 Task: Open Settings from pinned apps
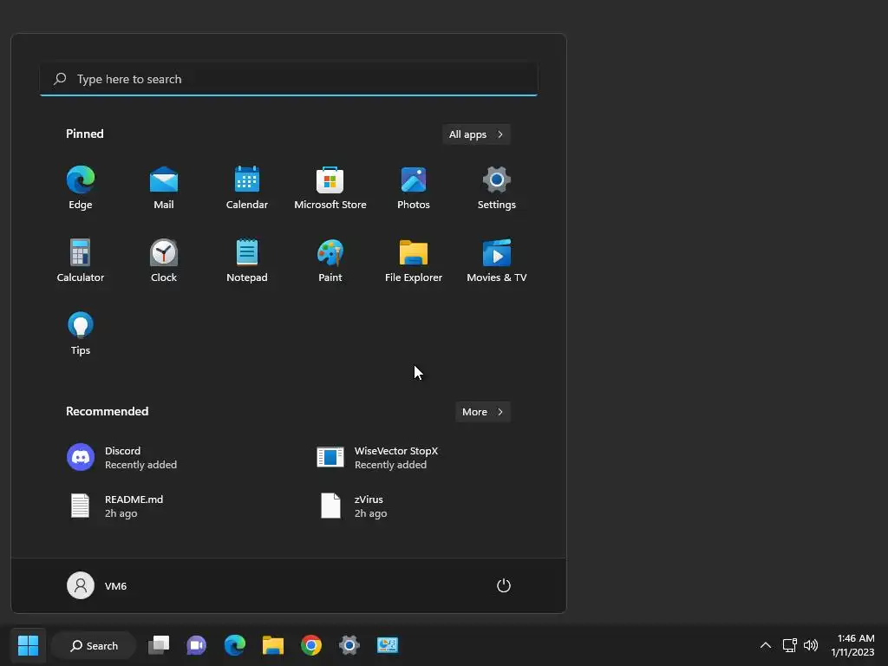point(497,188)
